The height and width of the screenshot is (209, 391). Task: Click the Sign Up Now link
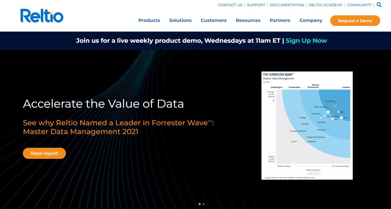pyautogui.click(x=306, y=41)
